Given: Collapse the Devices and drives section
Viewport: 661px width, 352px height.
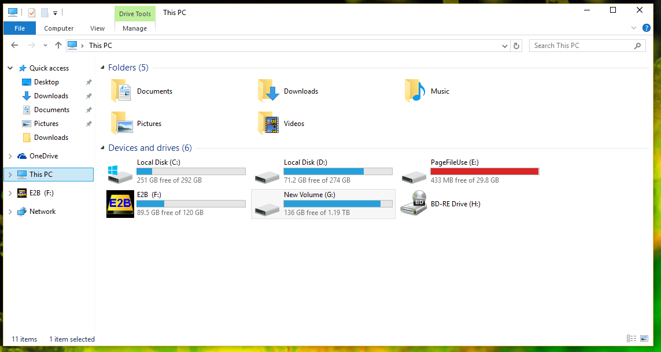Looking at the screenshot, I should tap(102, 147).
